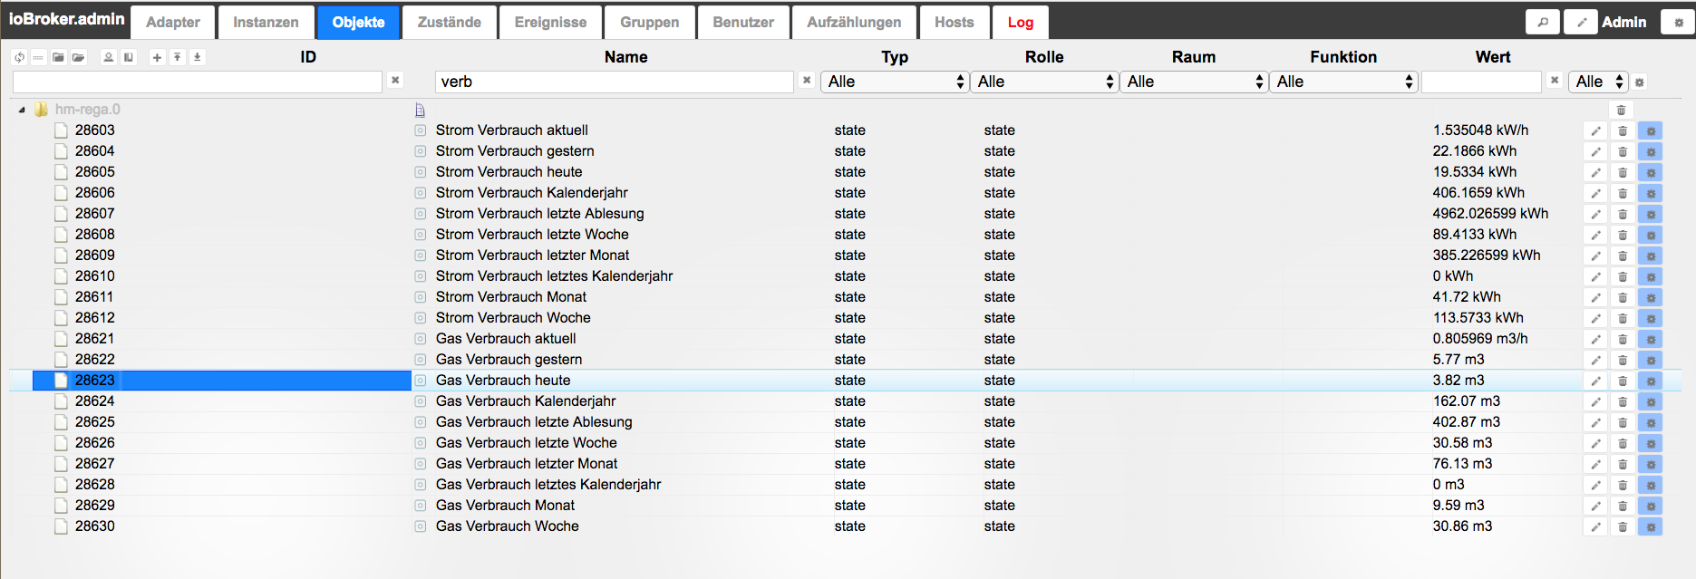Open the Ereignisse tab
Screen dimensions: 1696x579
(550, 22)
